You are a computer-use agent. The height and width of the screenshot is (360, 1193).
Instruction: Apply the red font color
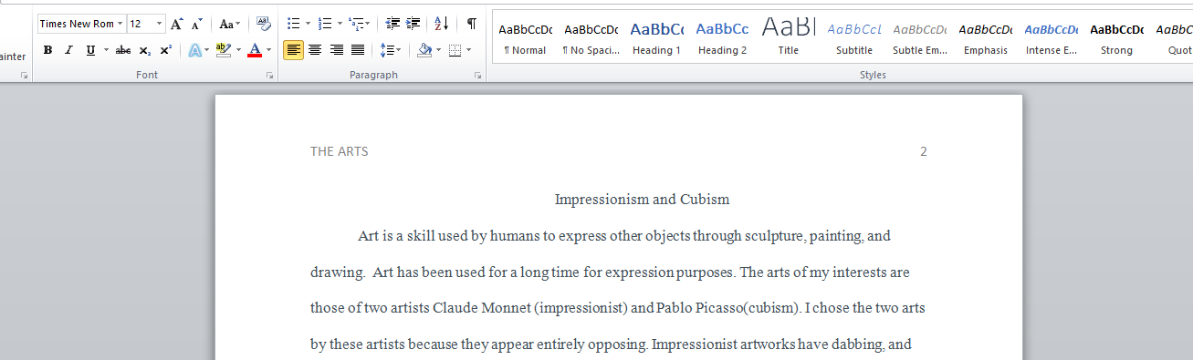point(255,50)
